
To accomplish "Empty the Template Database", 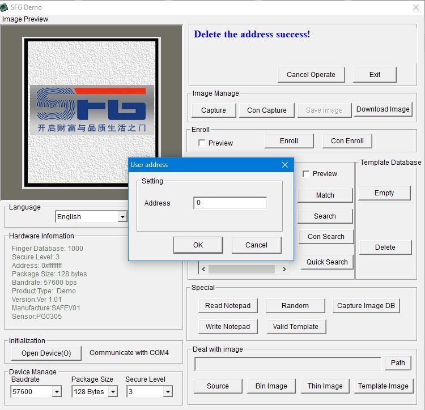I will 384,193.
